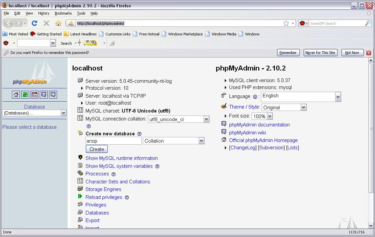The image size is (375, 237).
Task: Reload the page with Firefox refresh icon
Action: coord(34,23)
